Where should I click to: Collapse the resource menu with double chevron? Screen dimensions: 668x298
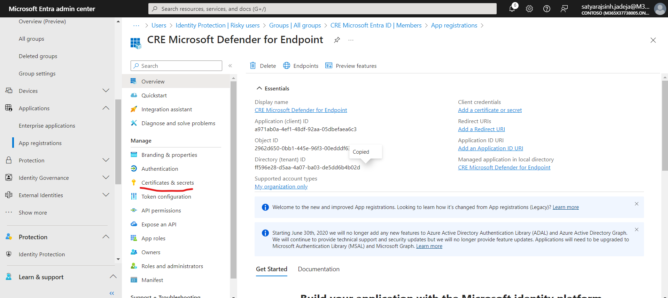click(230, 66)
